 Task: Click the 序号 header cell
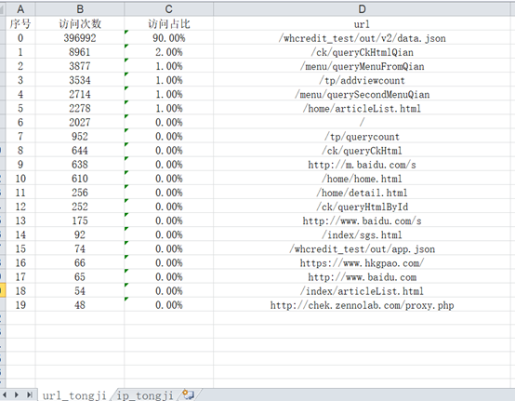click(20, 23)
